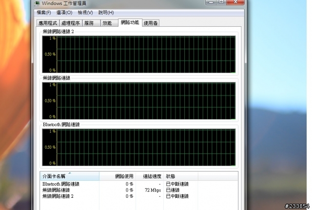
Task: Click the 已連線 status cell
Action: (x=173, y=190)
